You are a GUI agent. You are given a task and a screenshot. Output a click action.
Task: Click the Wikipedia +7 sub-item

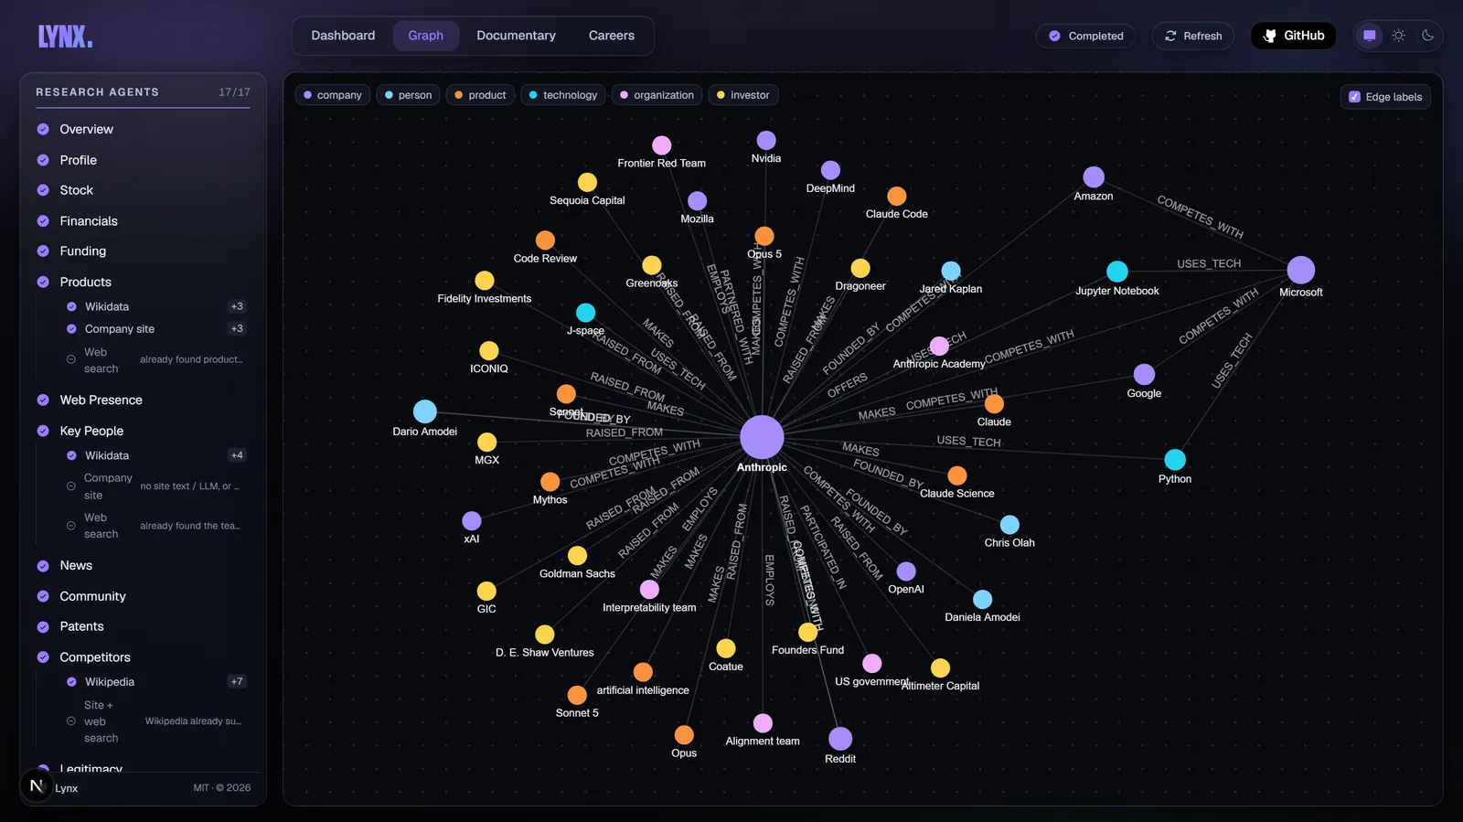pos(155,682)
